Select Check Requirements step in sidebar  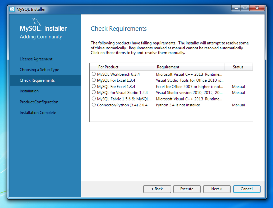coord(45,80)
